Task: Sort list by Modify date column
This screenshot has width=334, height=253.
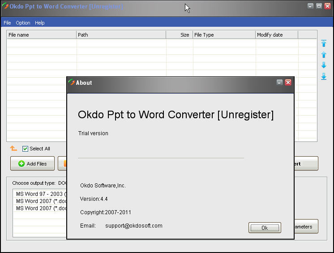Action: (x=277, y=35)
